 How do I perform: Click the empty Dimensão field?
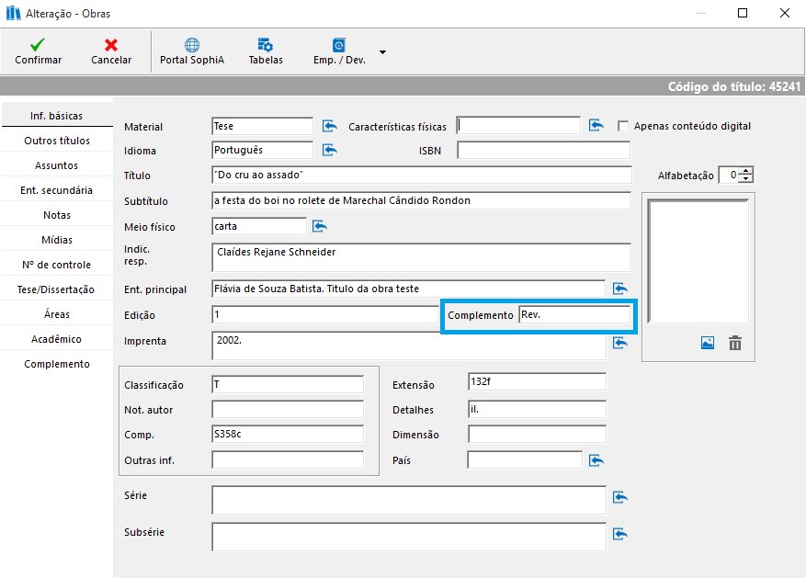(537, 434)
